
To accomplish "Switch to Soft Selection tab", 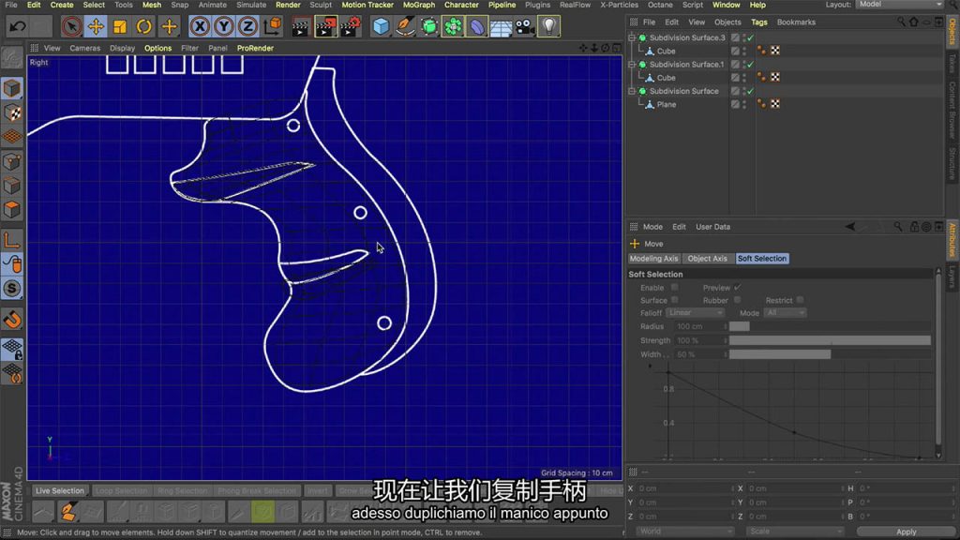I will coord(761,259).
